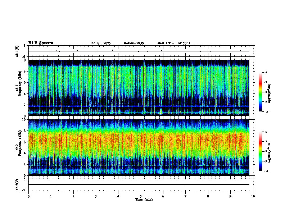Click the time axis tick label "0"
The height and width of the screenshot is (220, 285).
click(x=28, y=196)
